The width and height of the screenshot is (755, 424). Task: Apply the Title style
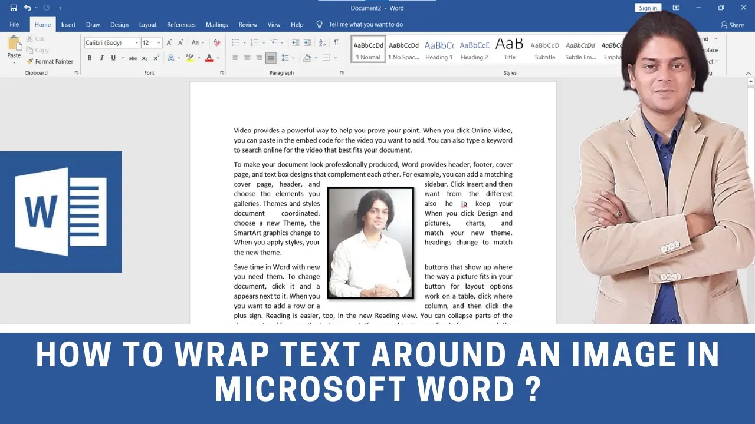tap(510, 48)
